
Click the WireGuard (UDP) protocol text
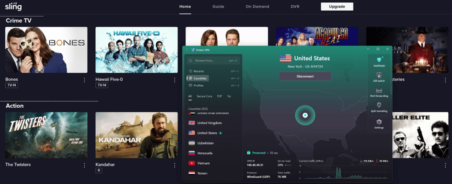(x=259, y=177)
